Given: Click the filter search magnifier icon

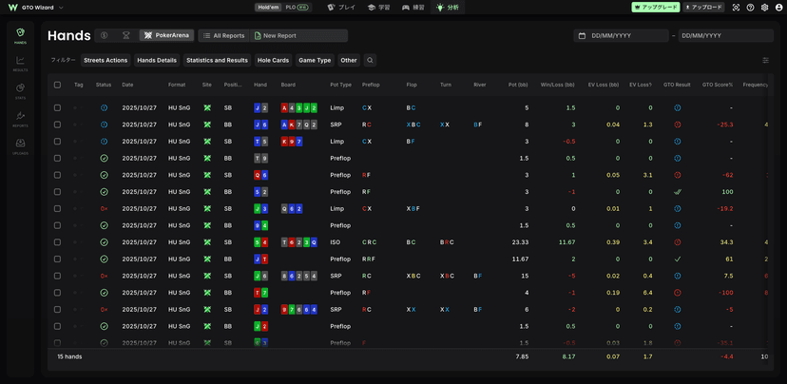Looking at the screenshot, I should [370, 60].
